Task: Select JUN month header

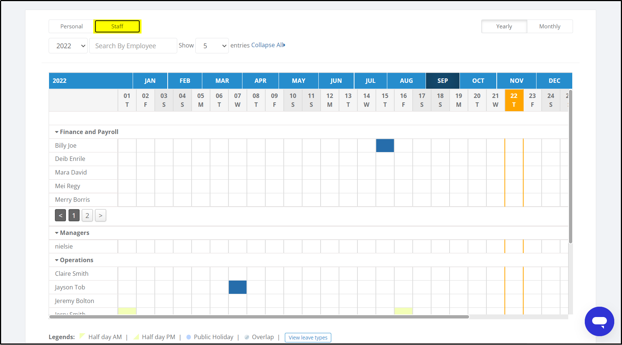Action: 336,81
